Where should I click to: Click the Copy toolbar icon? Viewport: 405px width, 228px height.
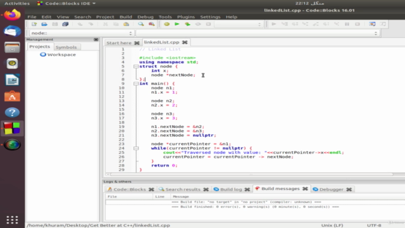coord(116,24)
